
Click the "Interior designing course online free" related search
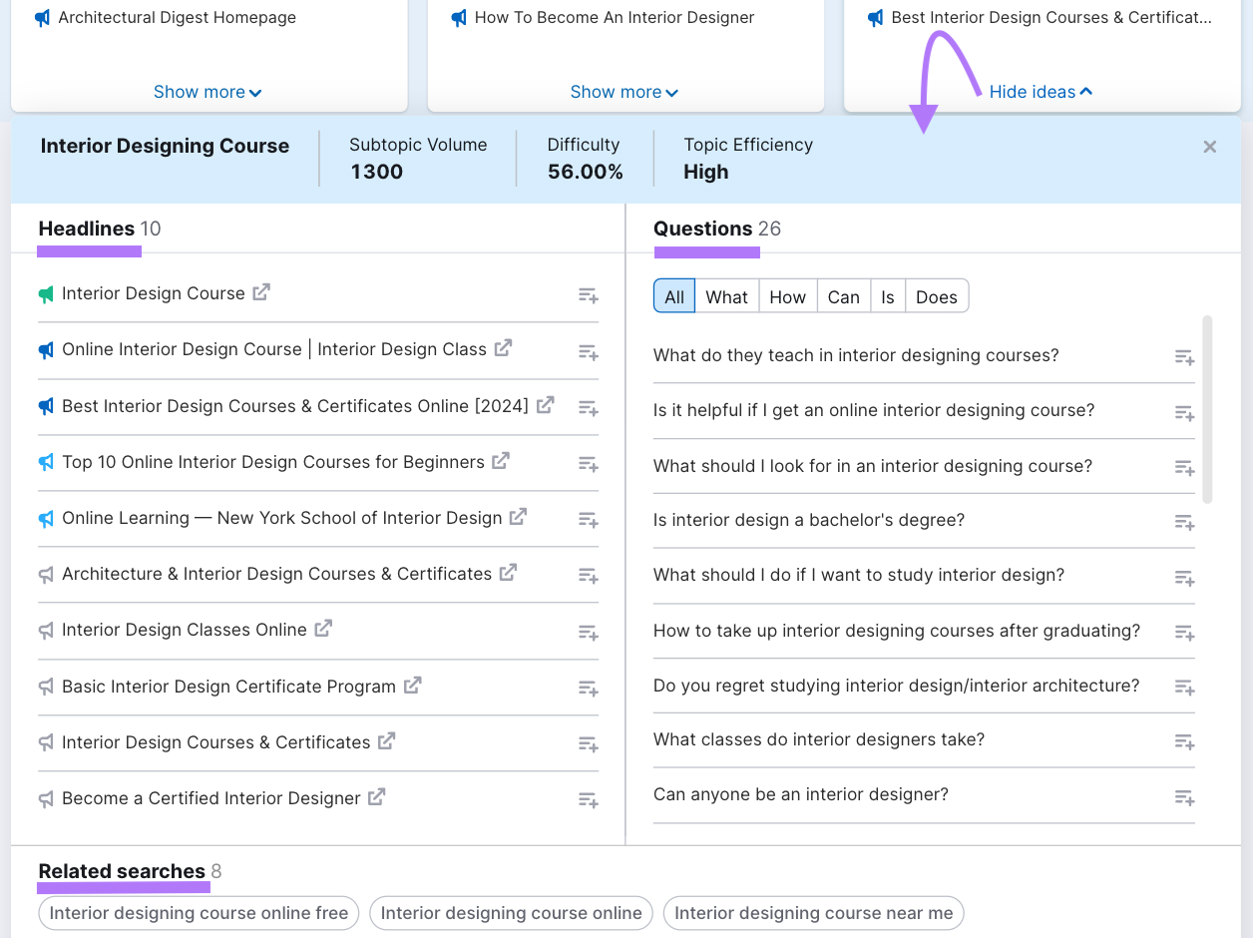(198, 912)
